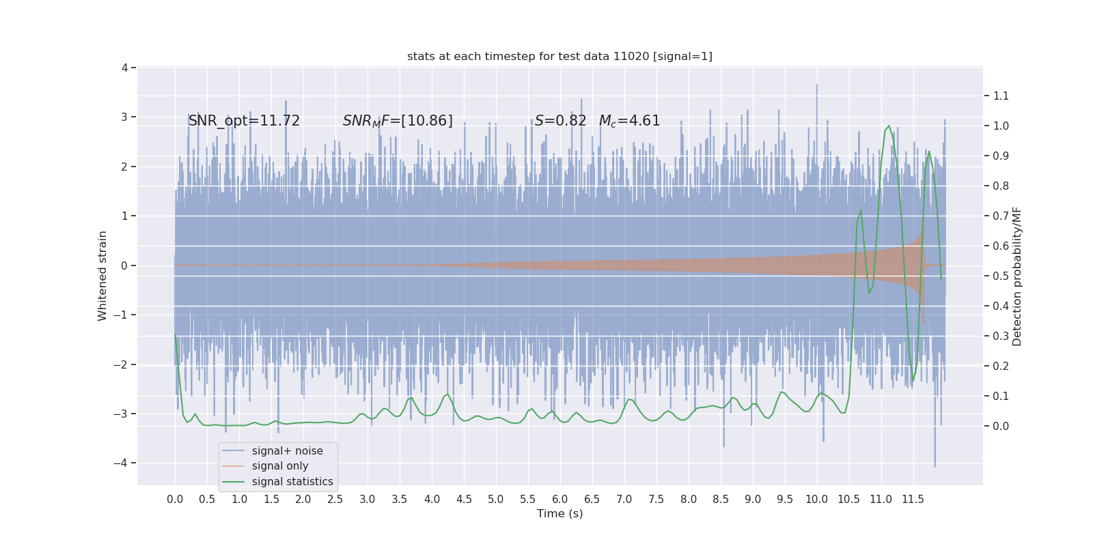Click the S=0.82 annotation text
Screen dimensions: 1093x546
[560, 121]
